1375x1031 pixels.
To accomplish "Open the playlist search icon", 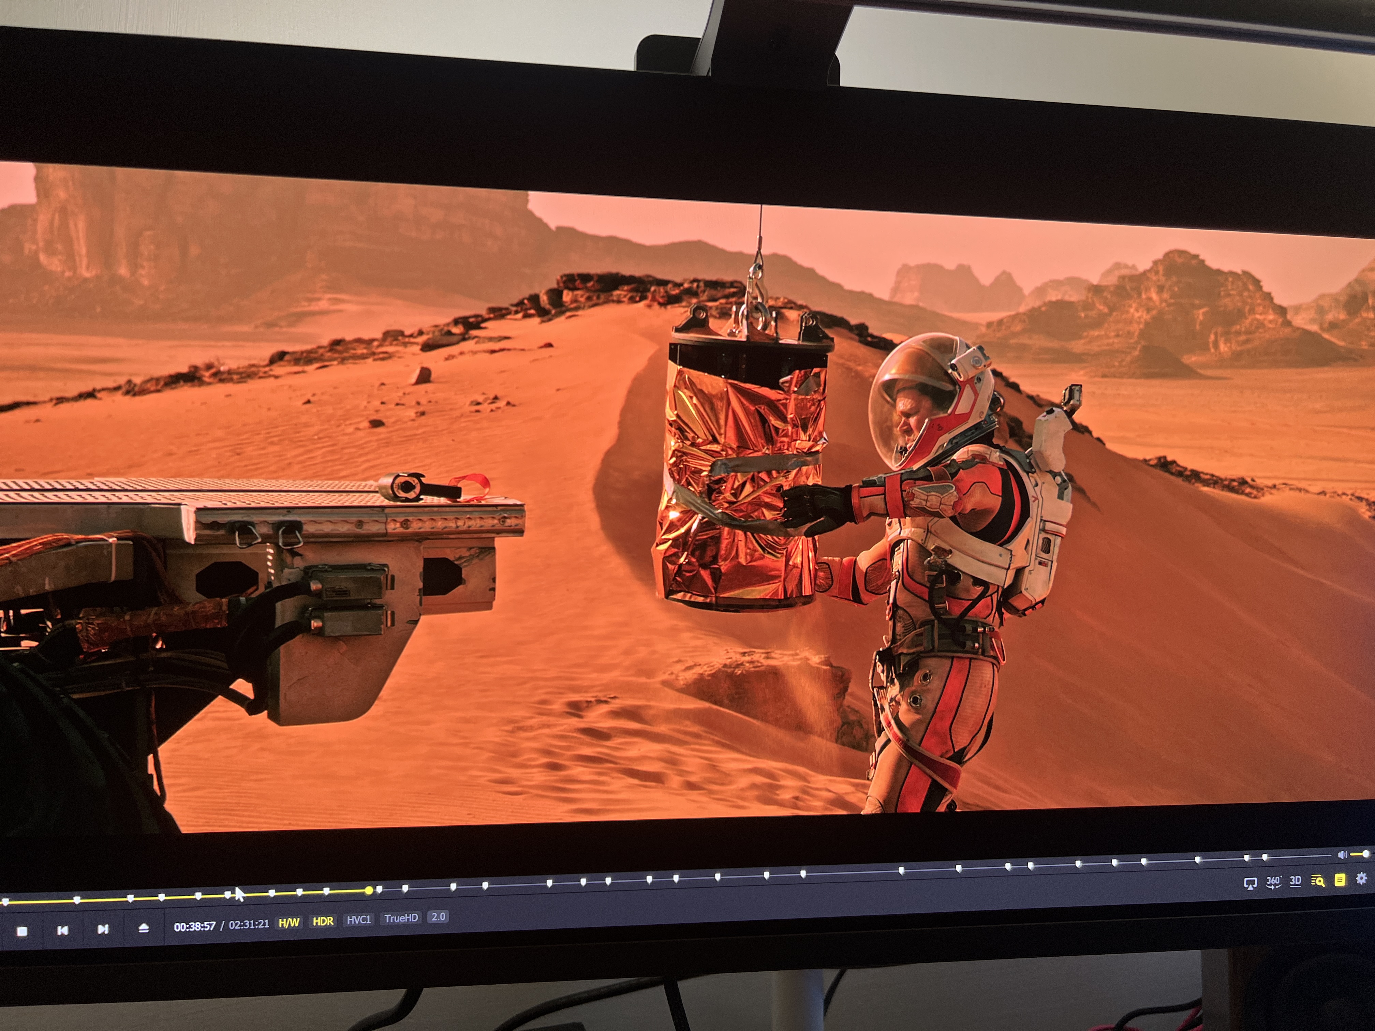I will click(1318, 880).
